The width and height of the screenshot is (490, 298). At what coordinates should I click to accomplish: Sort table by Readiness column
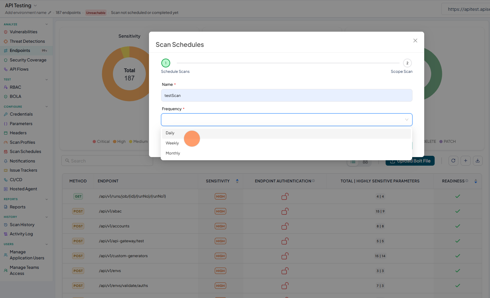[x=476, y=181]
